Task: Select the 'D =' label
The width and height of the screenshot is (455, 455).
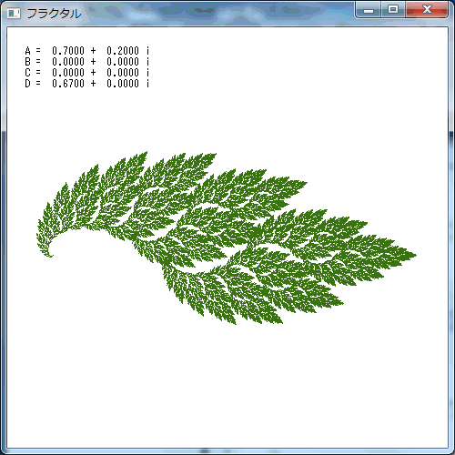Action: (x=33, y=84)
